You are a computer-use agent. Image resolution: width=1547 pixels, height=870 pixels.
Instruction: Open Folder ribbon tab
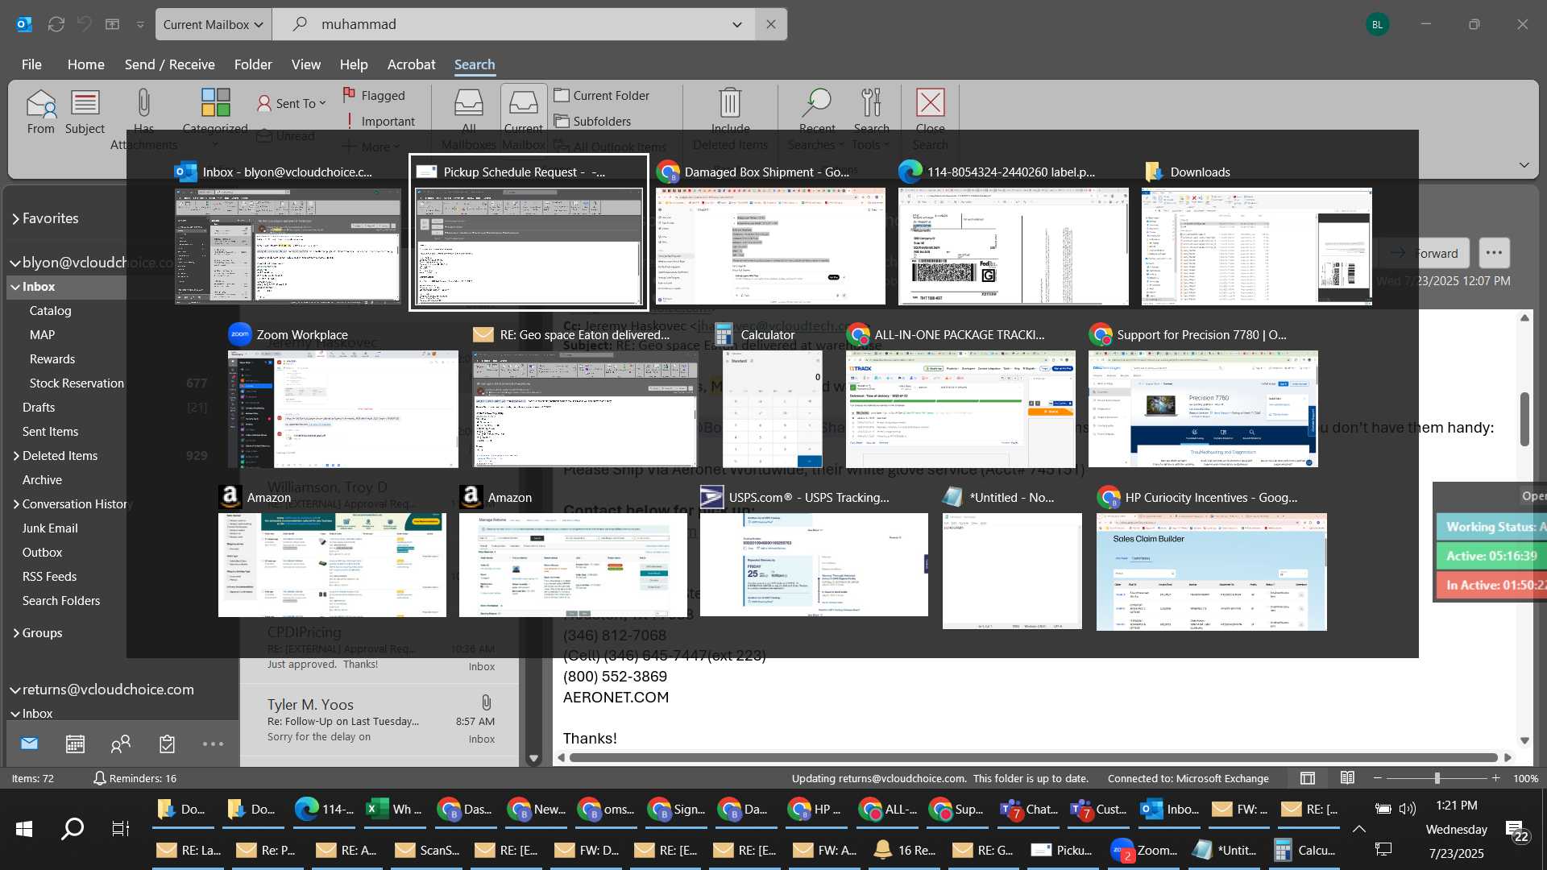pyautogui.click(x=253, y=64)
